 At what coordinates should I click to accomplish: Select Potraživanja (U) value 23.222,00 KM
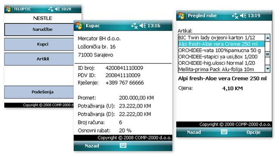[135, 106]
